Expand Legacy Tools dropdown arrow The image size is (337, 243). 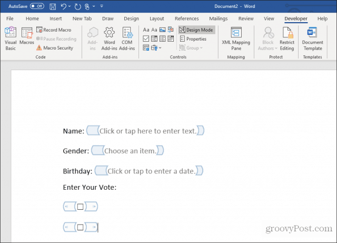coord(160,48)
